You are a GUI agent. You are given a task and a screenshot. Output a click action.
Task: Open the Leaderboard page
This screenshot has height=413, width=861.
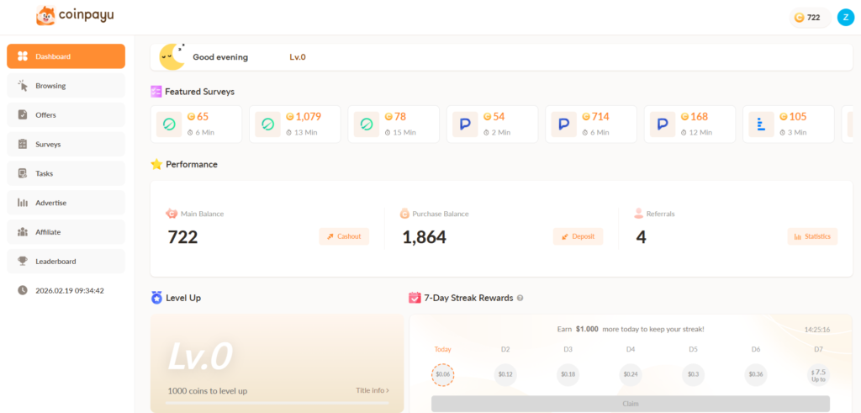click(x=66, y=261)
